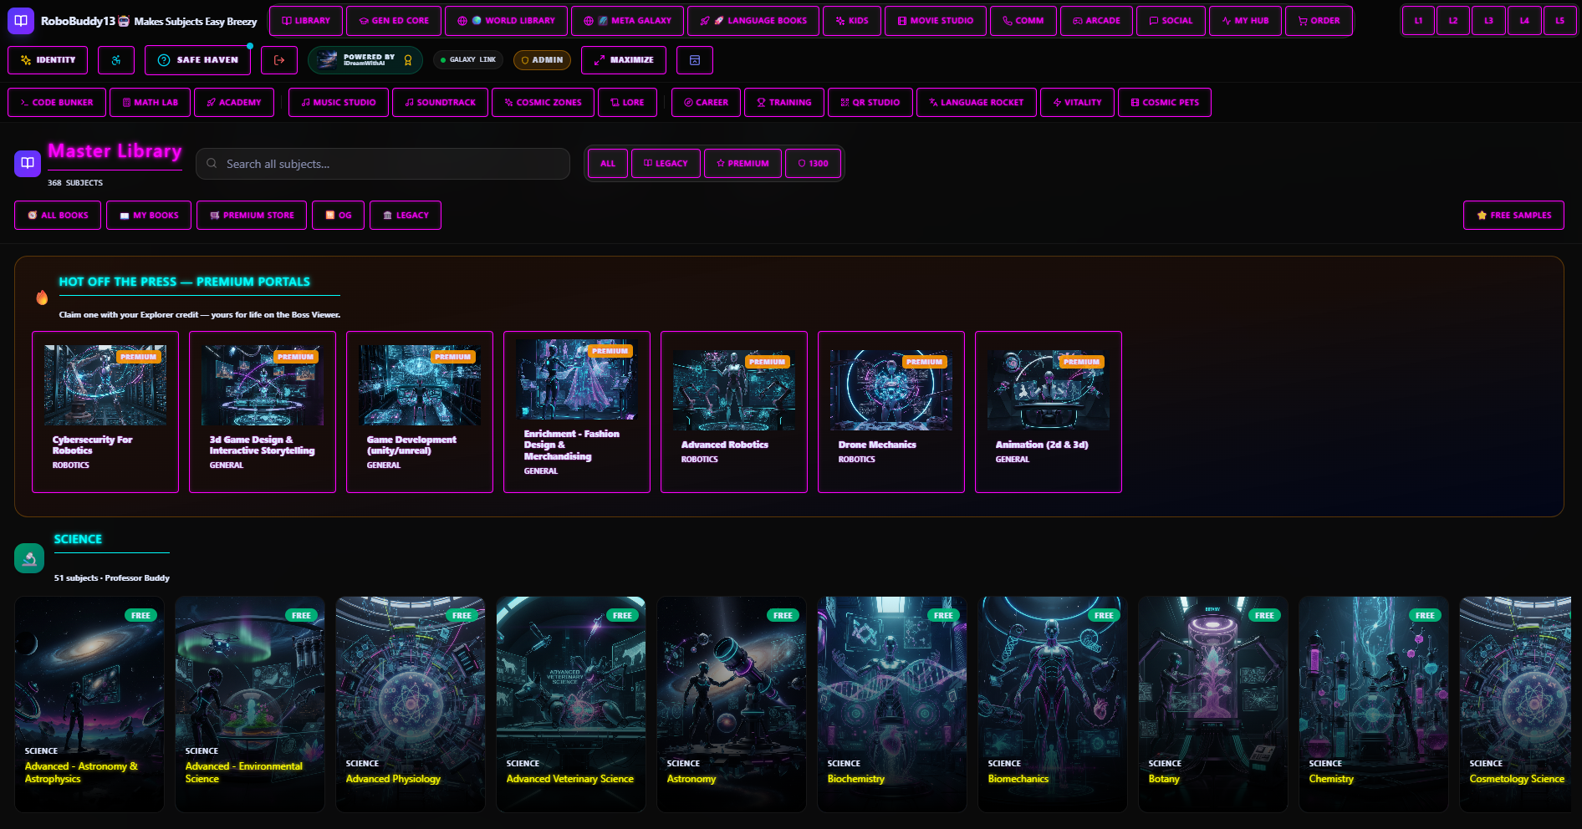Viewport: 1582px width, 829px height.
Task: Click the accessibility icon button
Action: tap(116, 60)
